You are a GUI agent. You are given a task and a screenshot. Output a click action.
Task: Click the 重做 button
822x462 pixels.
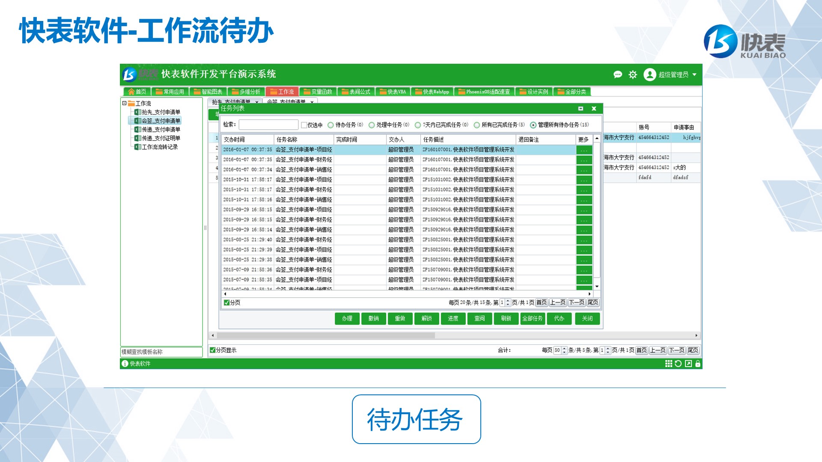click(400, 319)
